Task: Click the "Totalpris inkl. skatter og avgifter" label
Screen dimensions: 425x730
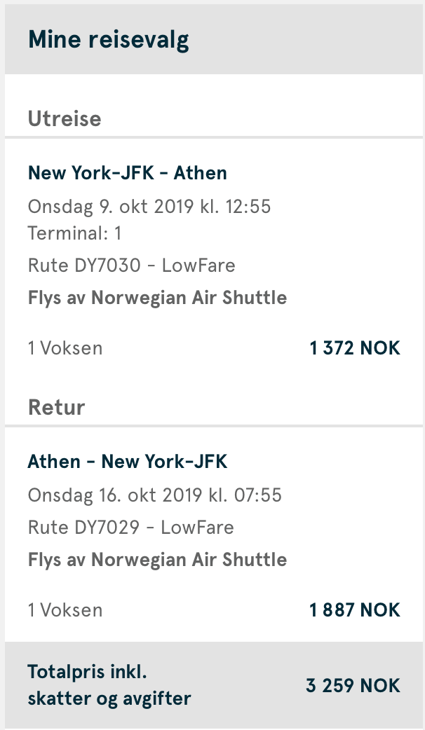Action: tap(109, 685)
